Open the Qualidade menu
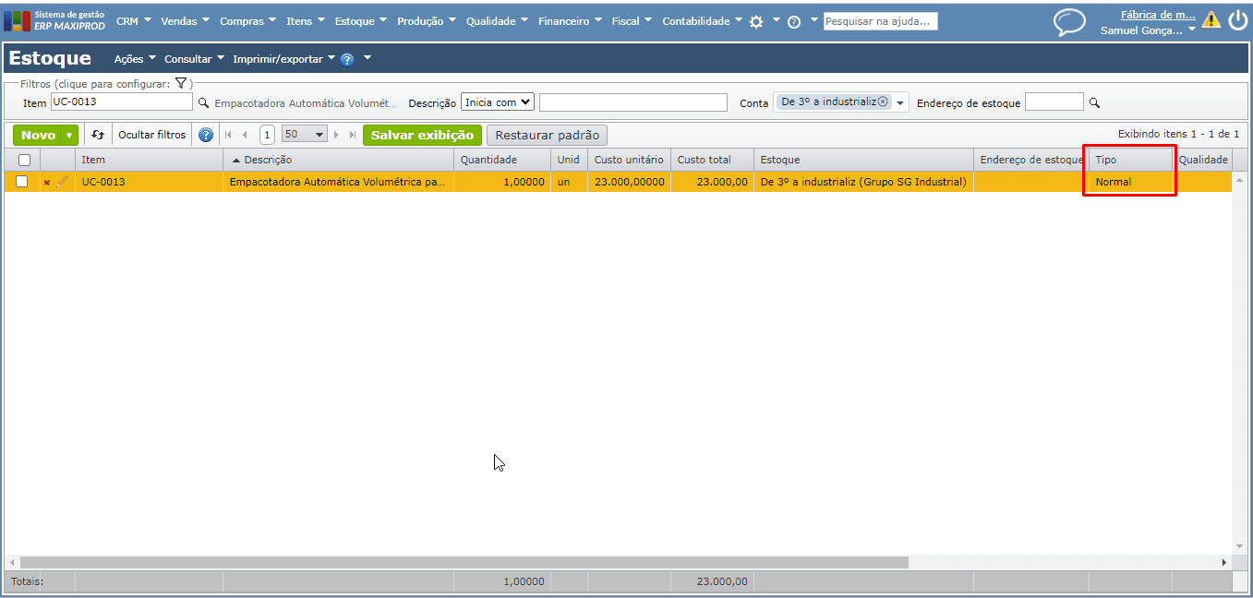 pyautogui.click(x=497, y=21)
